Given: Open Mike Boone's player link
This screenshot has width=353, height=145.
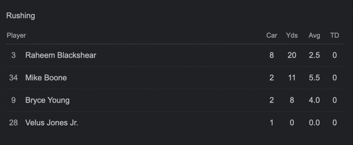Looking at the screenshot, I should (46, 78).
